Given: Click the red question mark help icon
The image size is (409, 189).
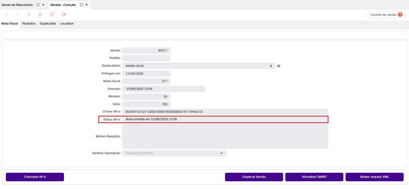Looking at the screenshot, I should [400, 15].
